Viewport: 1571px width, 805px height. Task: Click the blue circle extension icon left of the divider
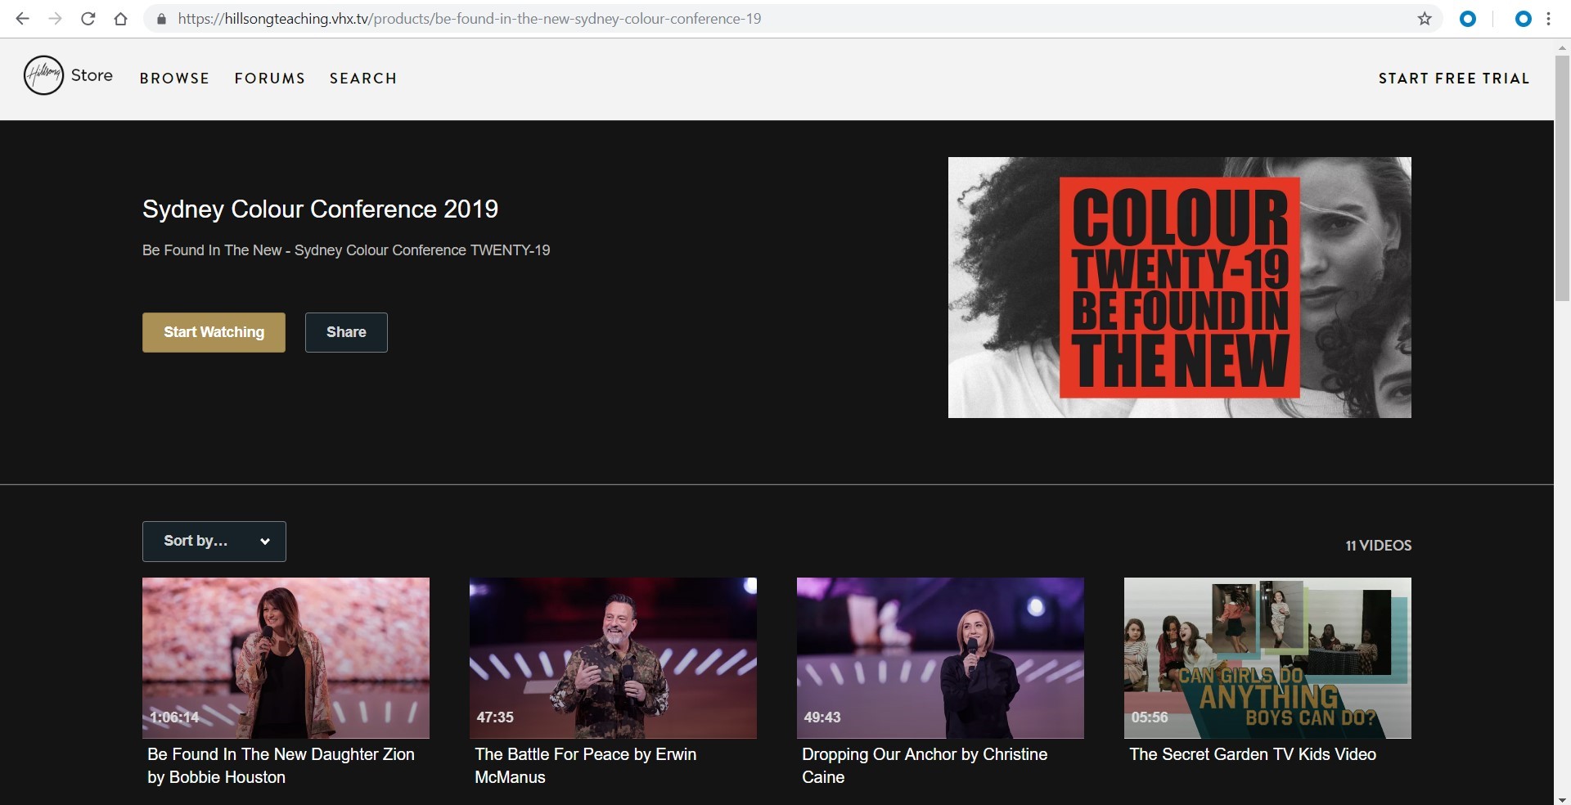(x=1468, y=19)
